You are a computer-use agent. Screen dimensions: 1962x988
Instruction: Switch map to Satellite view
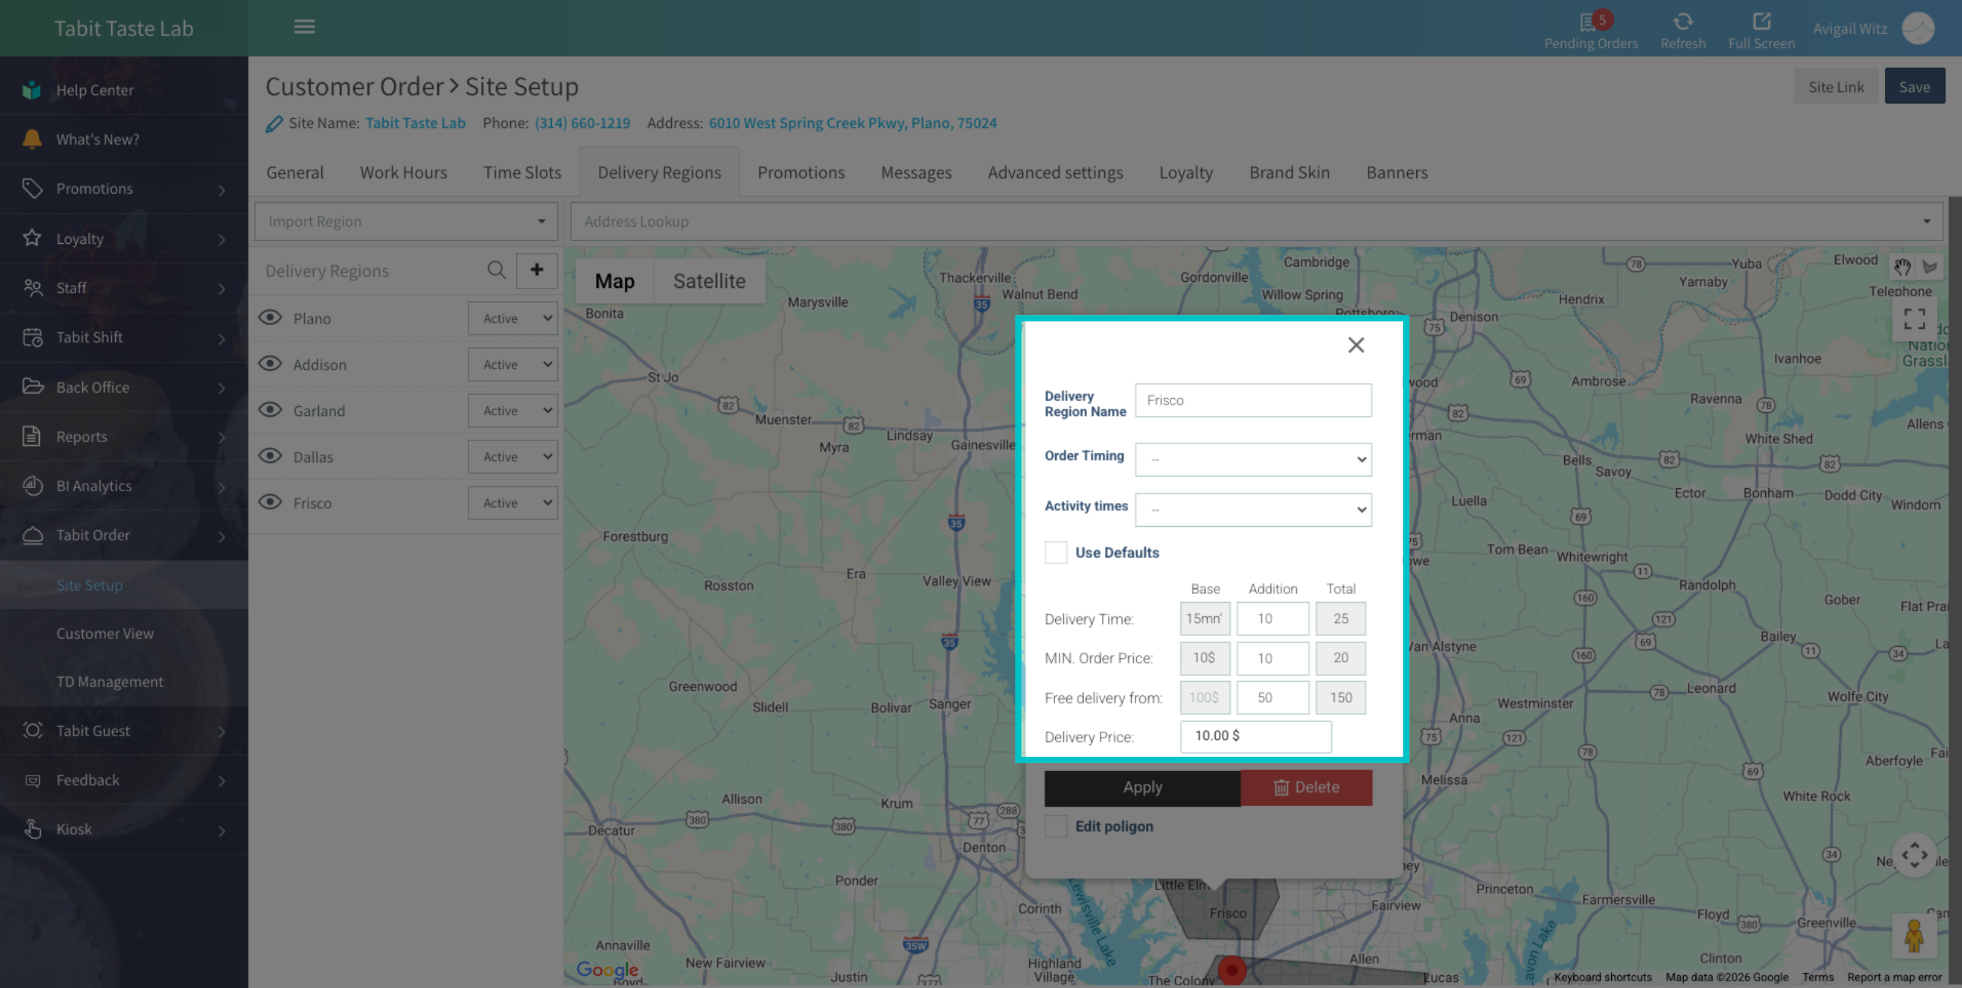pos(709,281)
